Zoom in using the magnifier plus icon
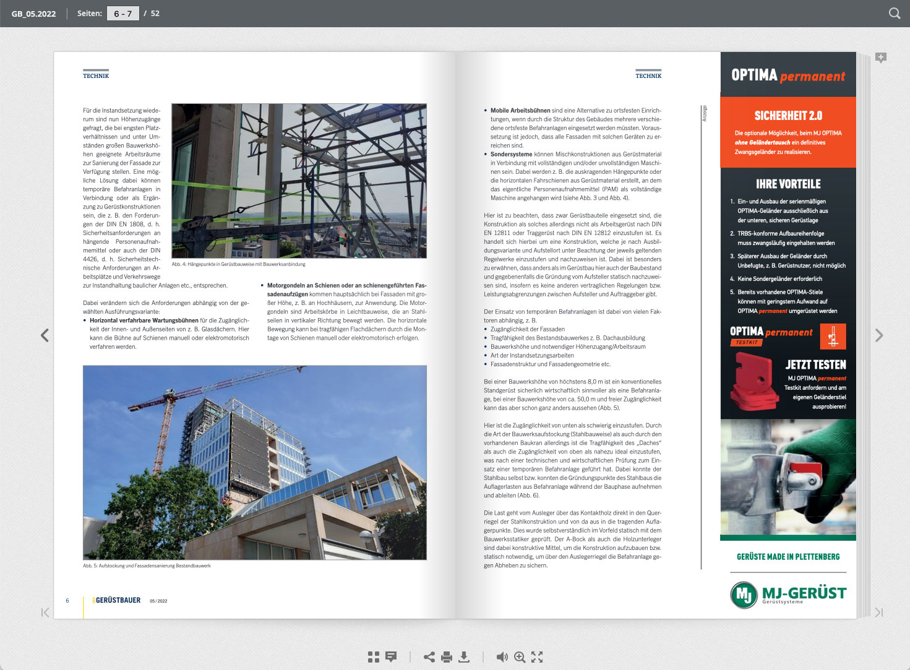Screen dimensions: 910x670 click(x=520, y=657)
